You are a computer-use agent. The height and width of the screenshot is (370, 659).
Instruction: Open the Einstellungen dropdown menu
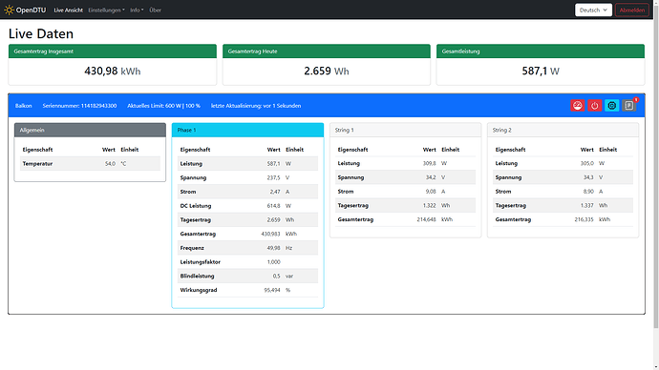click(106, 10)
